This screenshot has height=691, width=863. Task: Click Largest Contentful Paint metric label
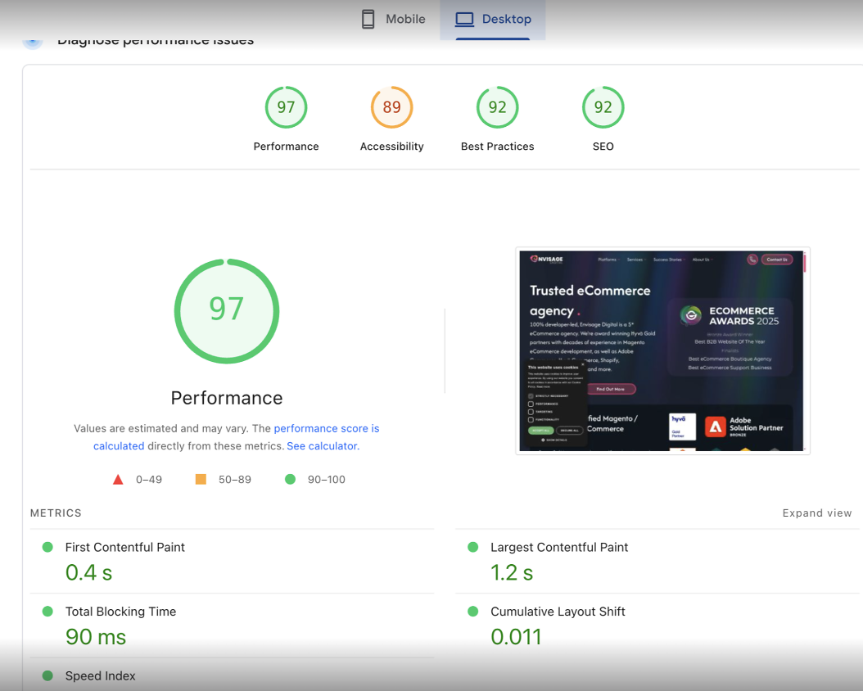click(559, 548)
